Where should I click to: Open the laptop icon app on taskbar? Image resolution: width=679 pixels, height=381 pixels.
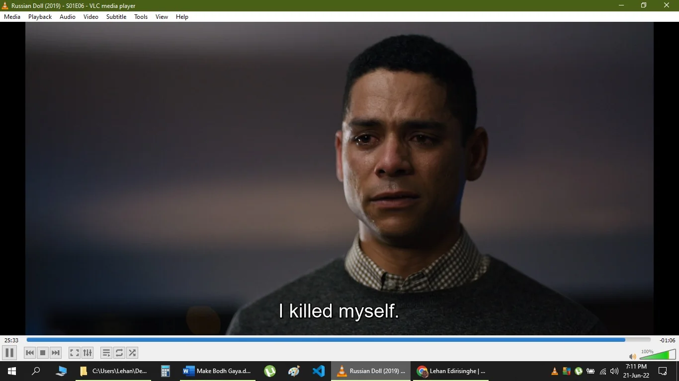click(61, 371)
